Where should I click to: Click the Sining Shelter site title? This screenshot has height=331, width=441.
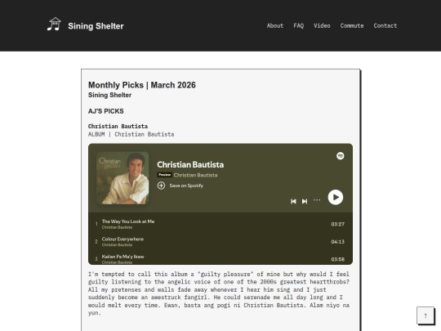[96, 26]
